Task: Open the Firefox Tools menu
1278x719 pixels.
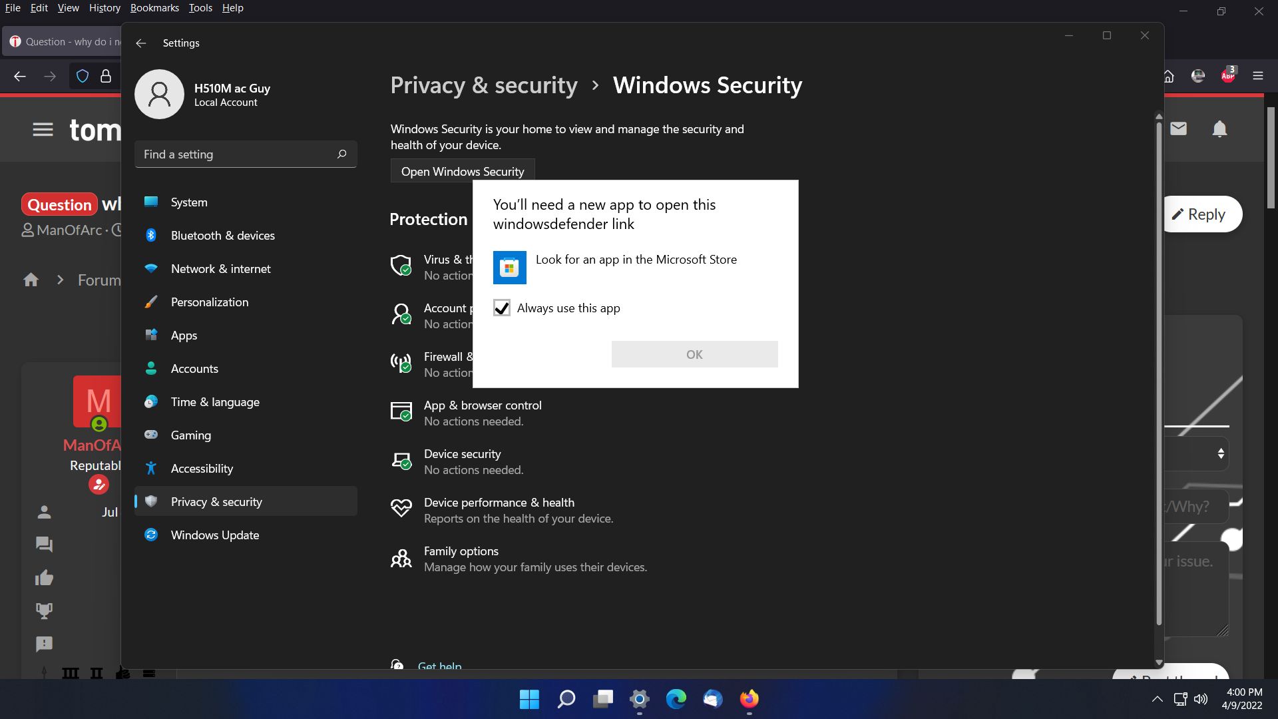Action: [x=200, y=8]
